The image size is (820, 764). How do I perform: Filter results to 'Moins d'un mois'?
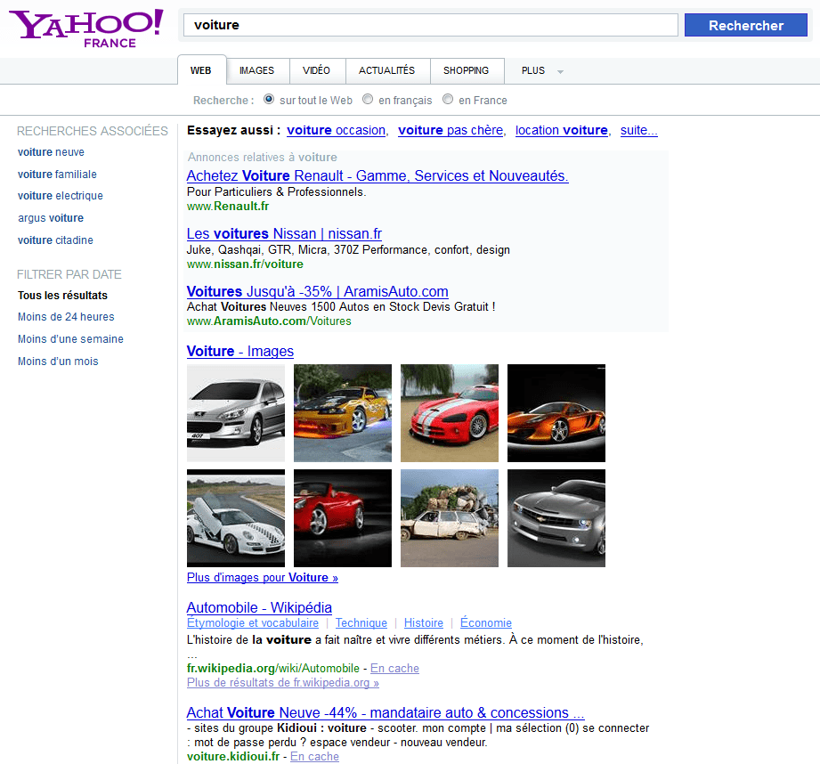58,362
